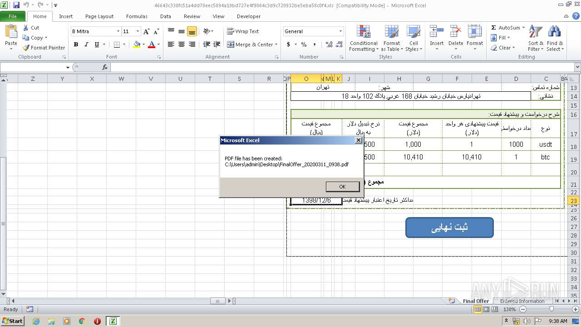Click the Paste icon
Screen dimensions: 581x327
click(x=11, y=32)
